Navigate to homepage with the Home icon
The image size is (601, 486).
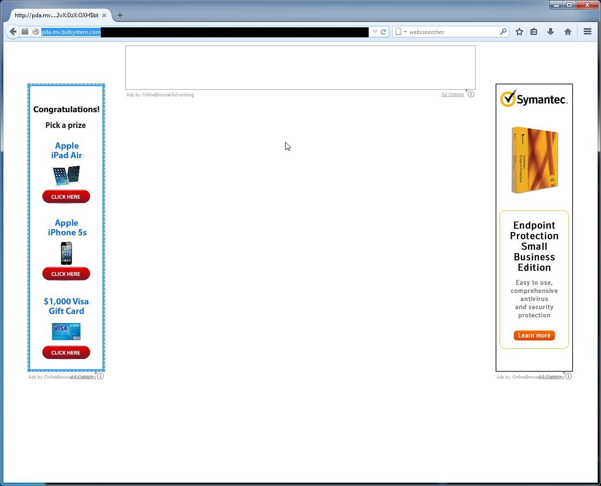coord(568,31)
